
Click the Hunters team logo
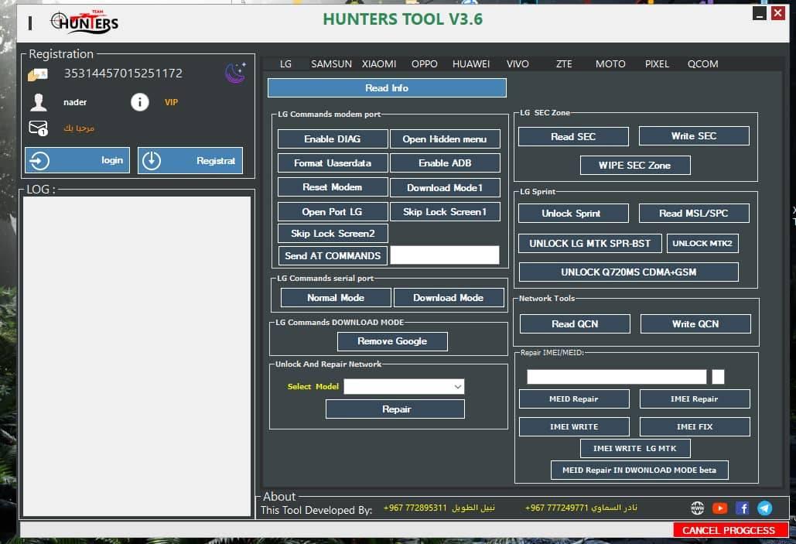point(85,22)
